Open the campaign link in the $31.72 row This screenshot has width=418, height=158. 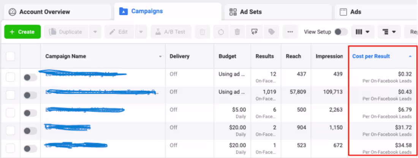68,127
